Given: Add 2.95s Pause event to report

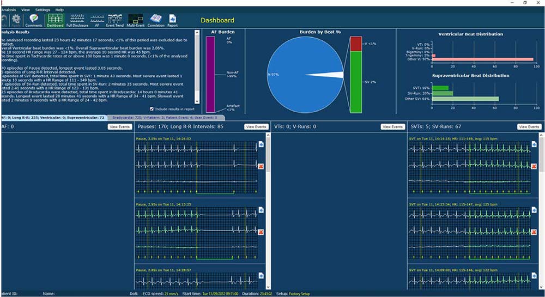Looking at the screenshot, I should tap(261, 210).
